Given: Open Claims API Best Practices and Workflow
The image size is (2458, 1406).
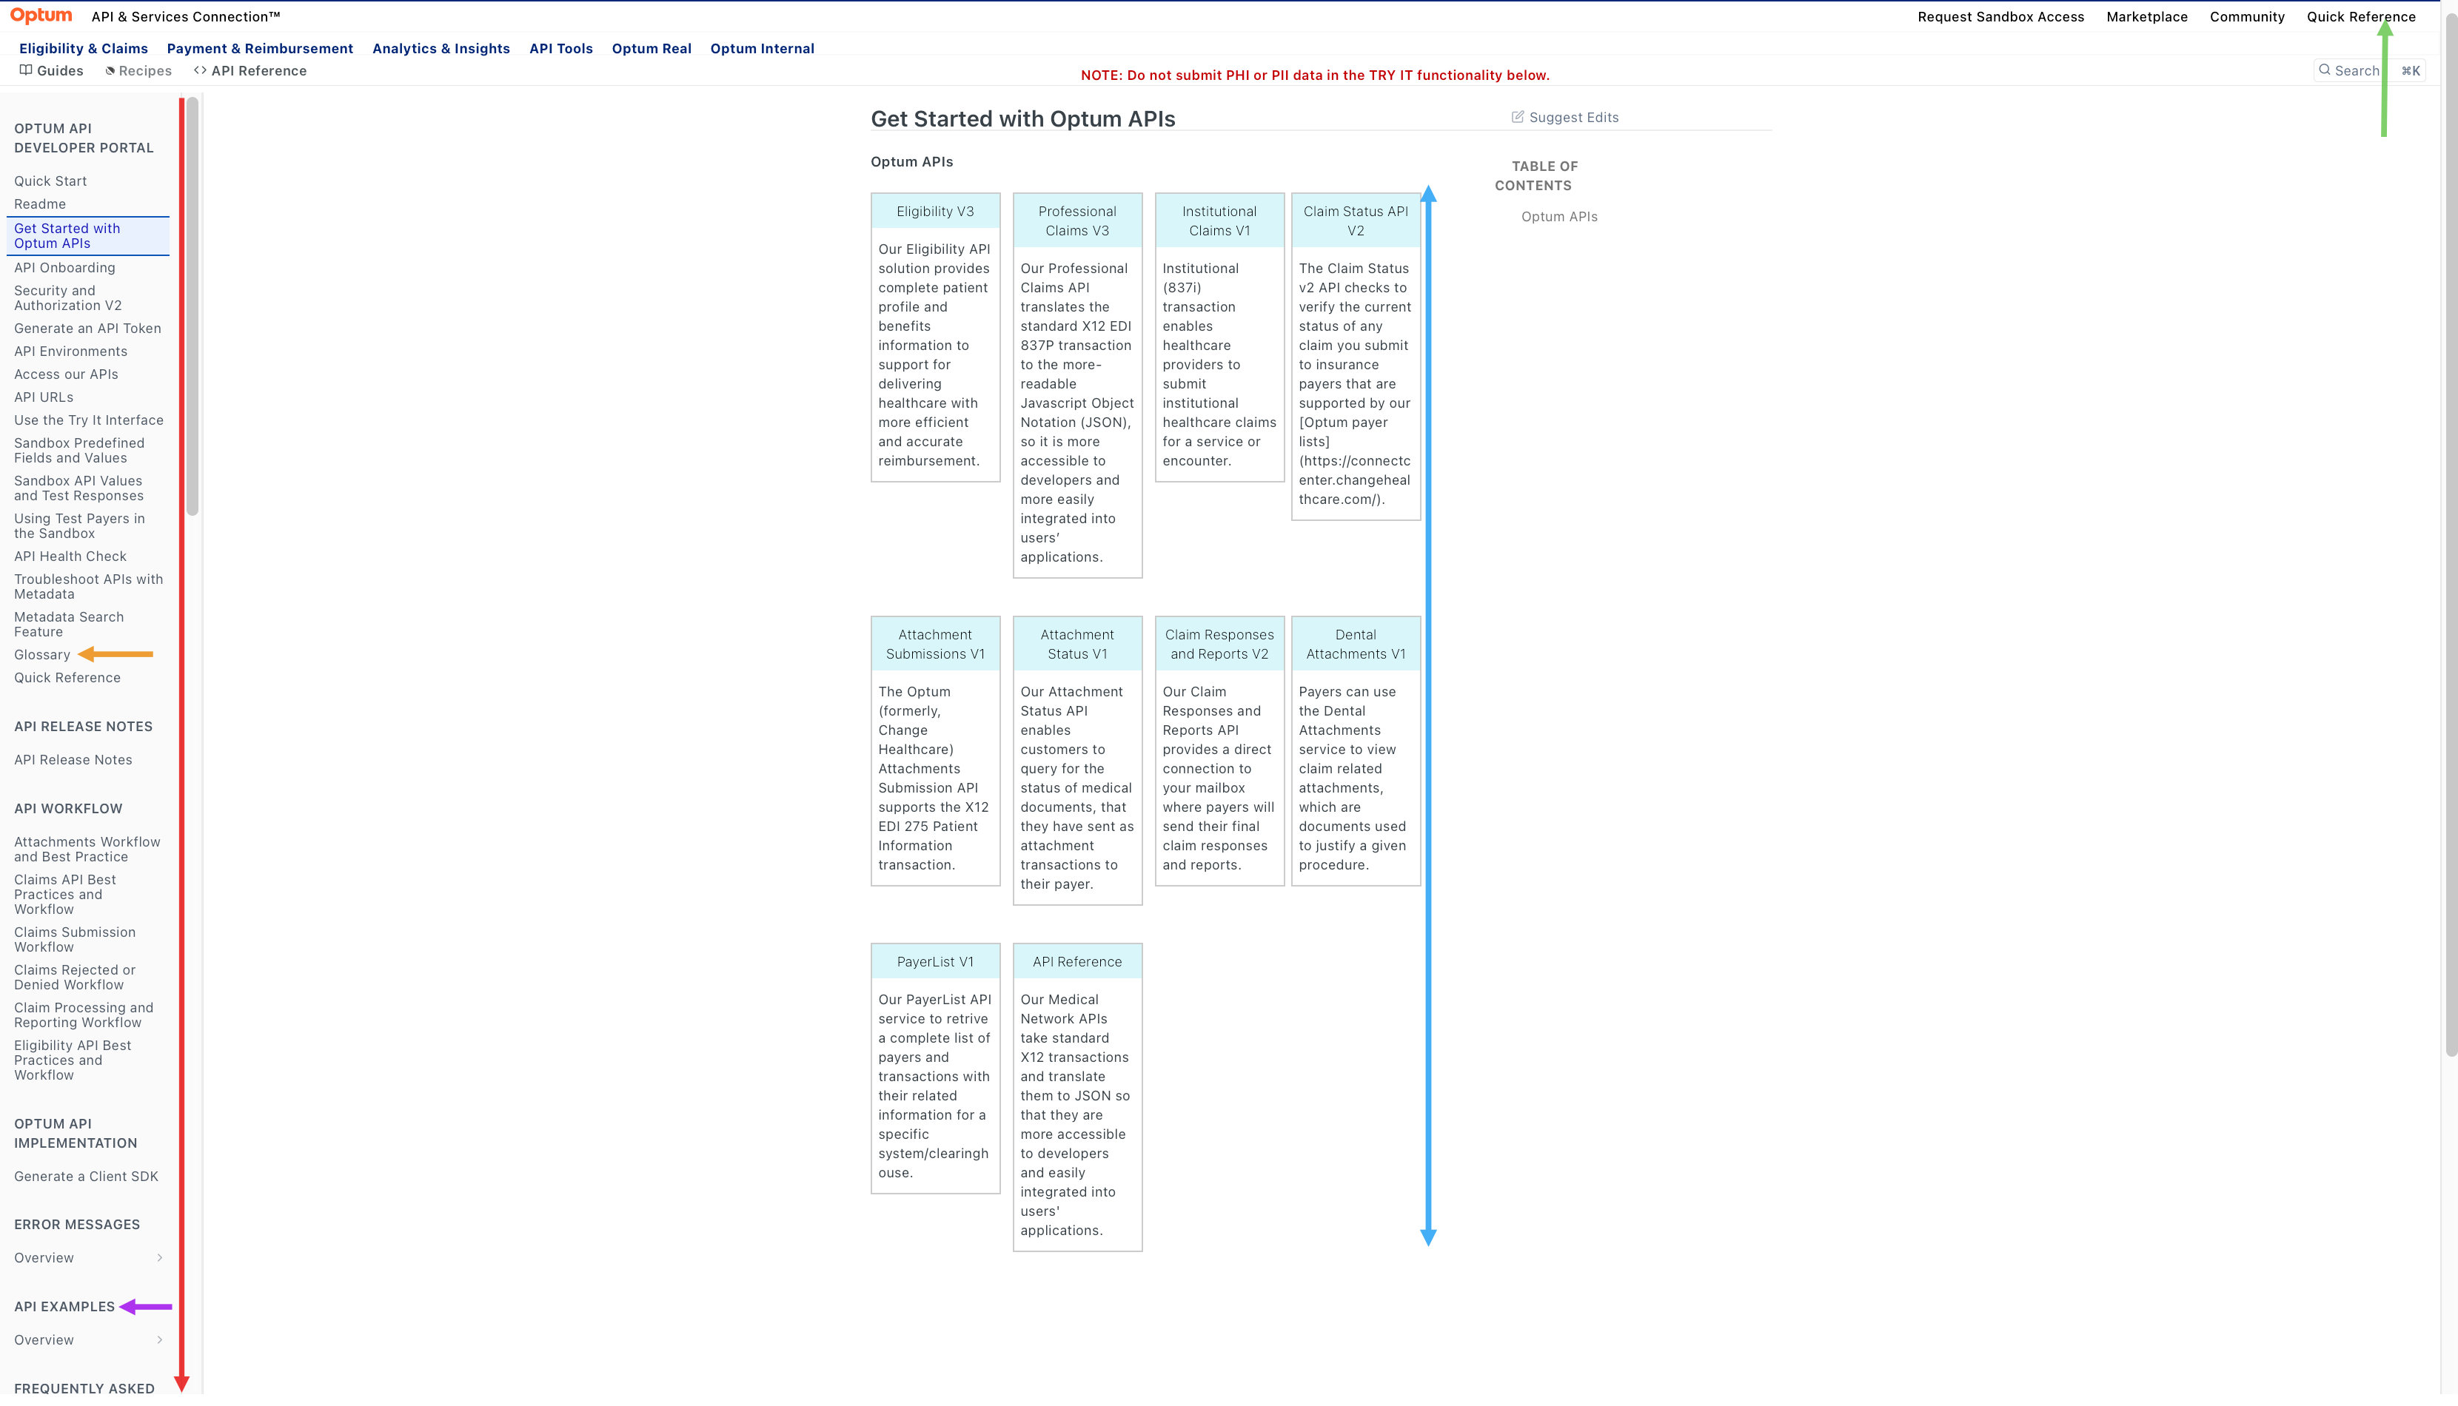Looking at the screenshot, I should click(x=64, y=894).
